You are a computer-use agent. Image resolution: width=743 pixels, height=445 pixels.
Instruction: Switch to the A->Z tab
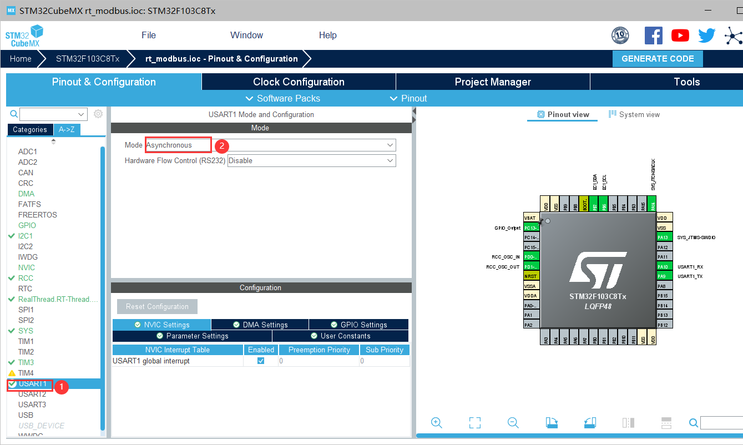(x=67, y=129)
